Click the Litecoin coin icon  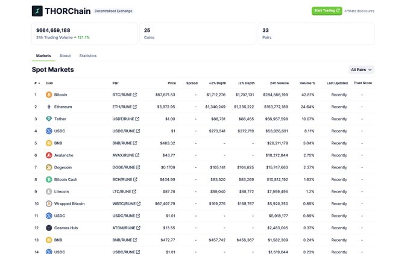click(x=49, y=191)
